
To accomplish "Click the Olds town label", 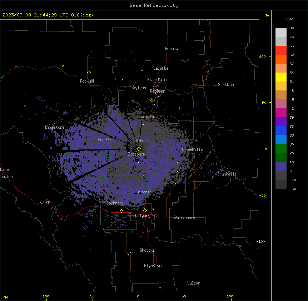I will pyautogui.click(x=139, y=141).
